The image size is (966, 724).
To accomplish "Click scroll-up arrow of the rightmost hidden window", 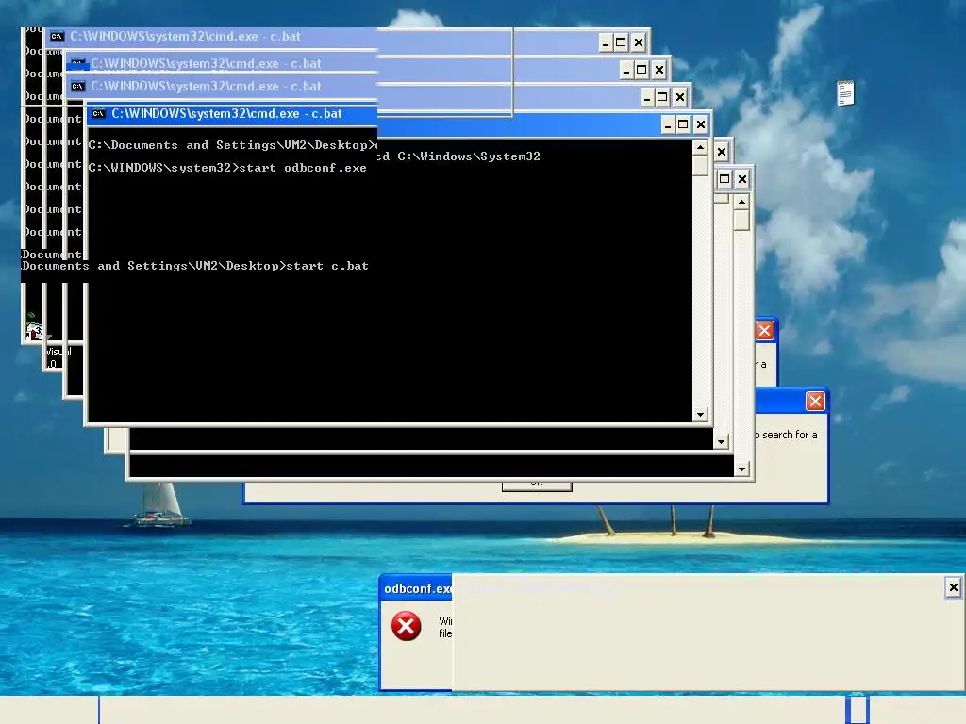I will tap(741, 202).
